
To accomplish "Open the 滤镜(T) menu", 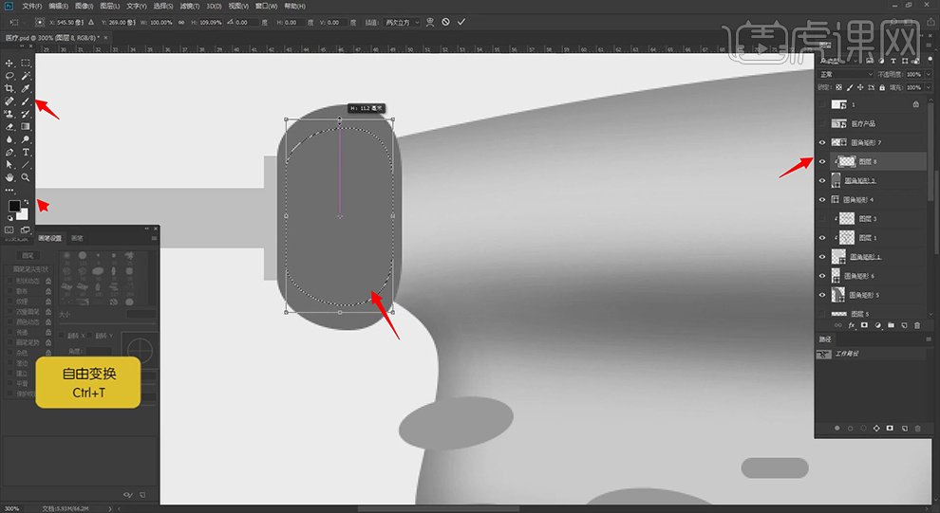I will coord(190,6).
